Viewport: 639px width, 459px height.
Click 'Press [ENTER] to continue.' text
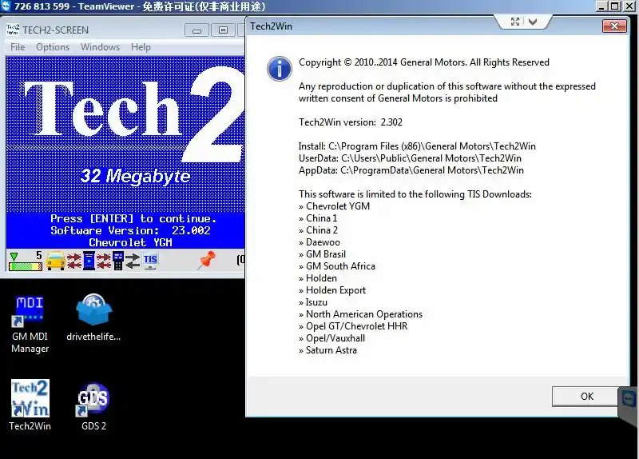tap(133, 218)
